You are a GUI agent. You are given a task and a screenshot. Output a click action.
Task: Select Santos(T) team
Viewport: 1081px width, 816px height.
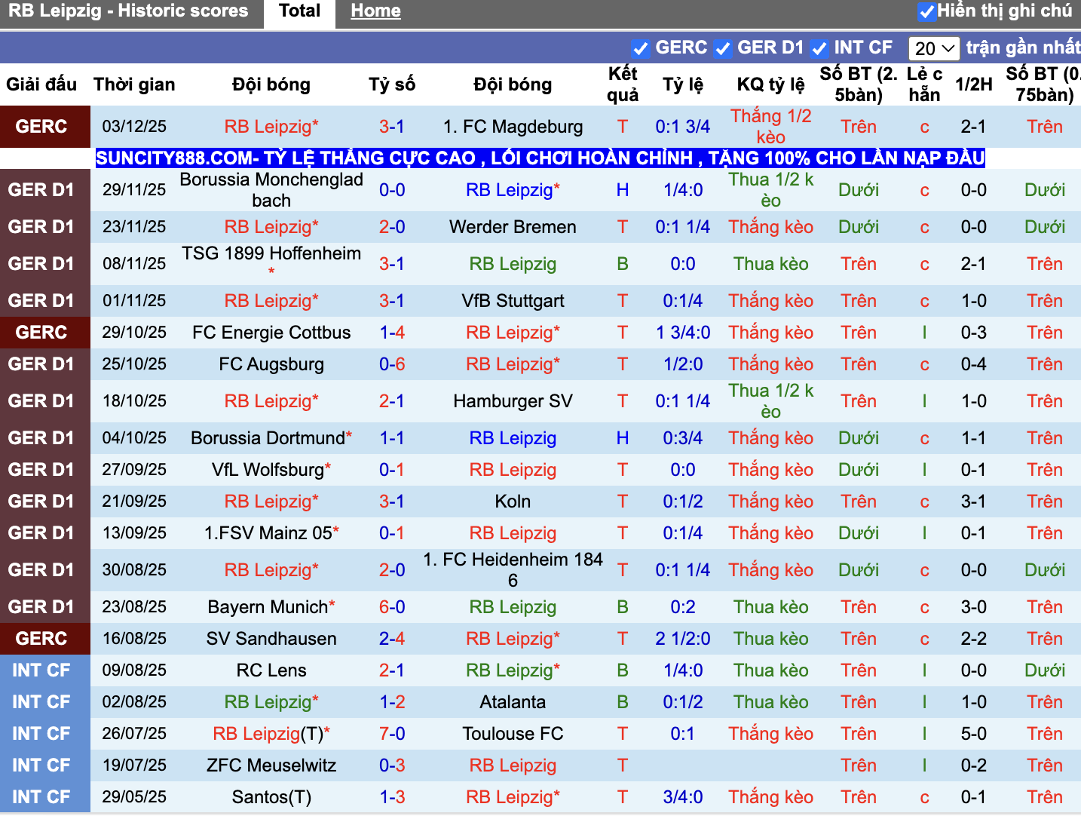271,797
